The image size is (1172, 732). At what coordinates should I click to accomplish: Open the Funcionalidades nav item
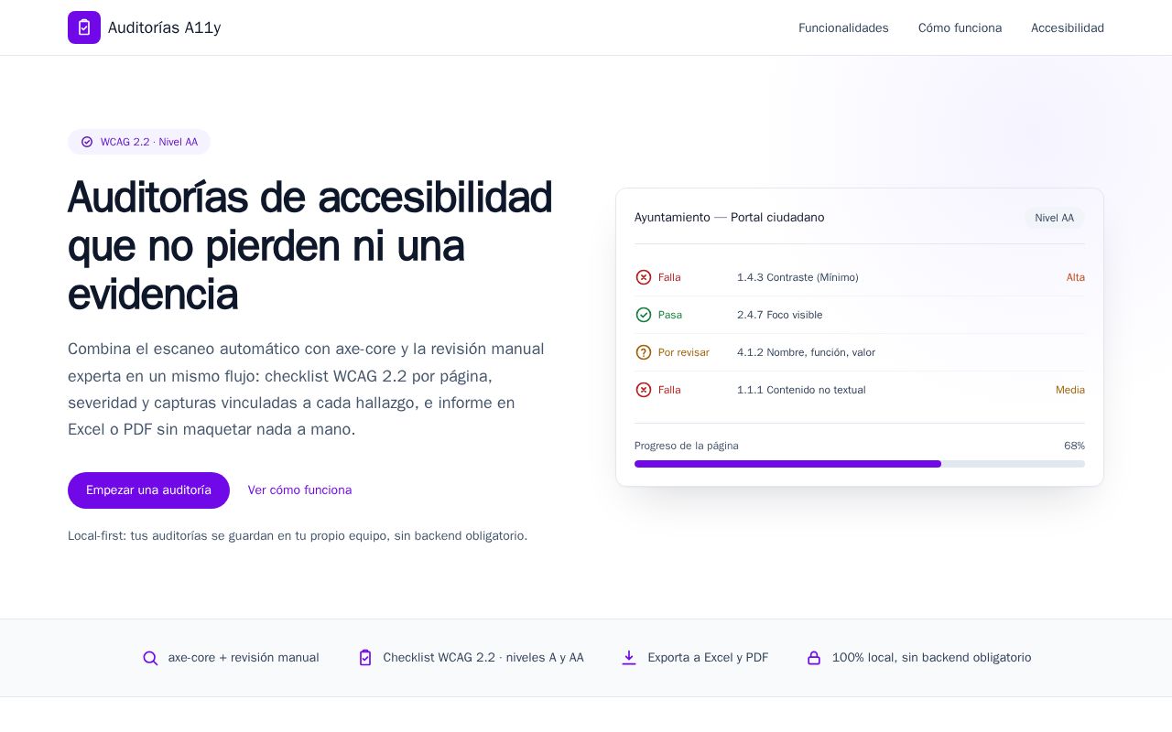(843, 27)
